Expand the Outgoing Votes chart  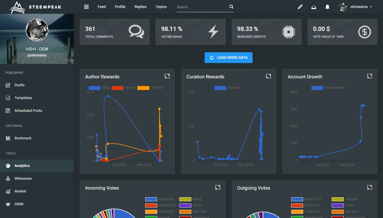369,187
